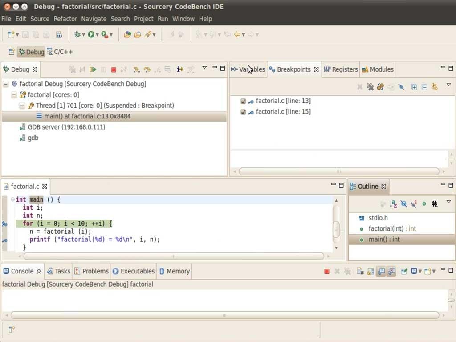Toggle Scroll Lock in Console
This screenshot has height=342, width=456.
pos(370,271)
